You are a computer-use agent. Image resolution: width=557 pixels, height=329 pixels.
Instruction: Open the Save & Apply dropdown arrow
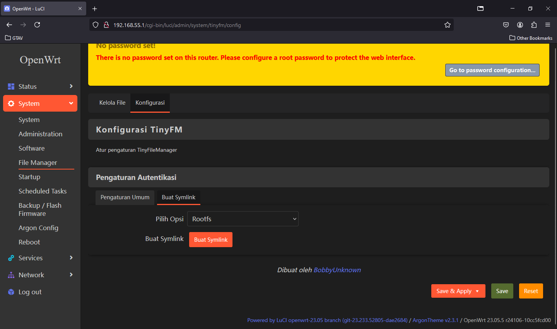click(x=478, y=291)
